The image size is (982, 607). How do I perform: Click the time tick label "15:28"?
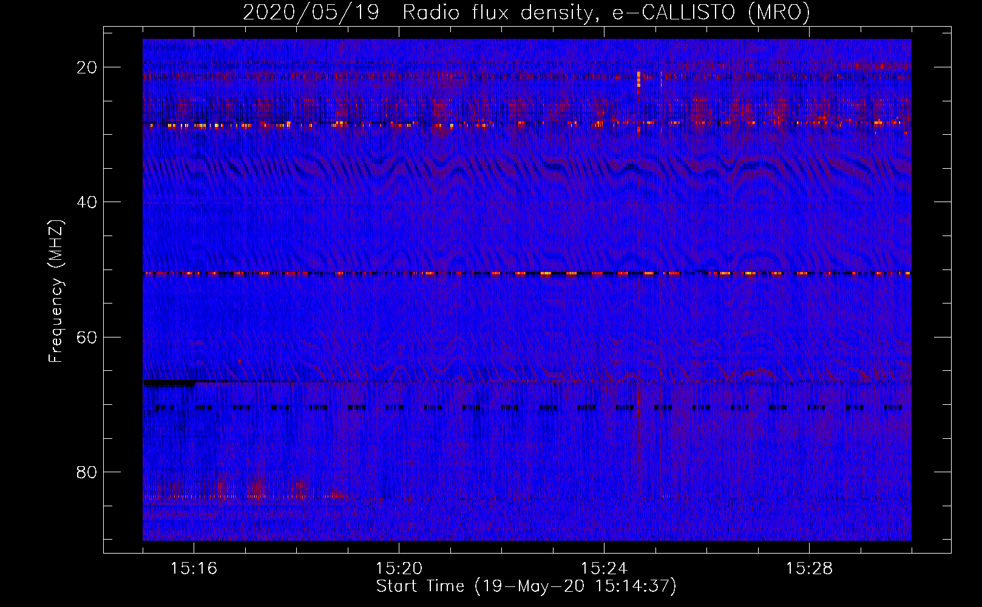click(809, 569)
